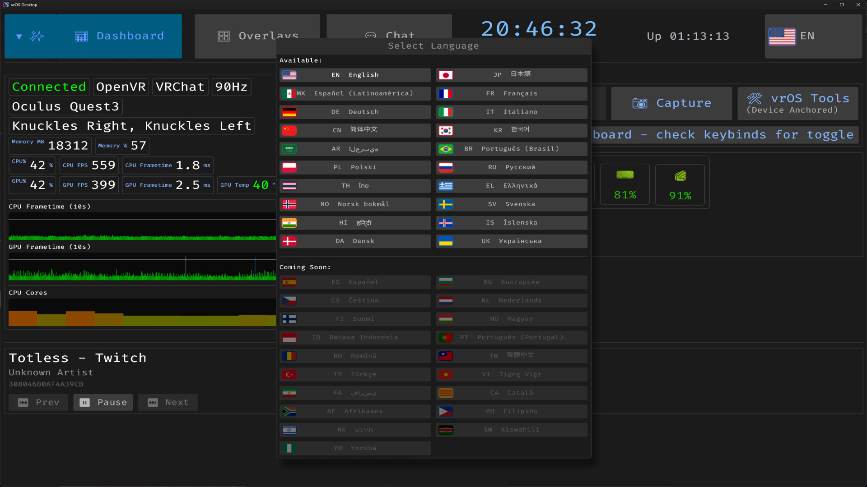Skip to the next track
867x487 pixels.
[x=168, y=402]
